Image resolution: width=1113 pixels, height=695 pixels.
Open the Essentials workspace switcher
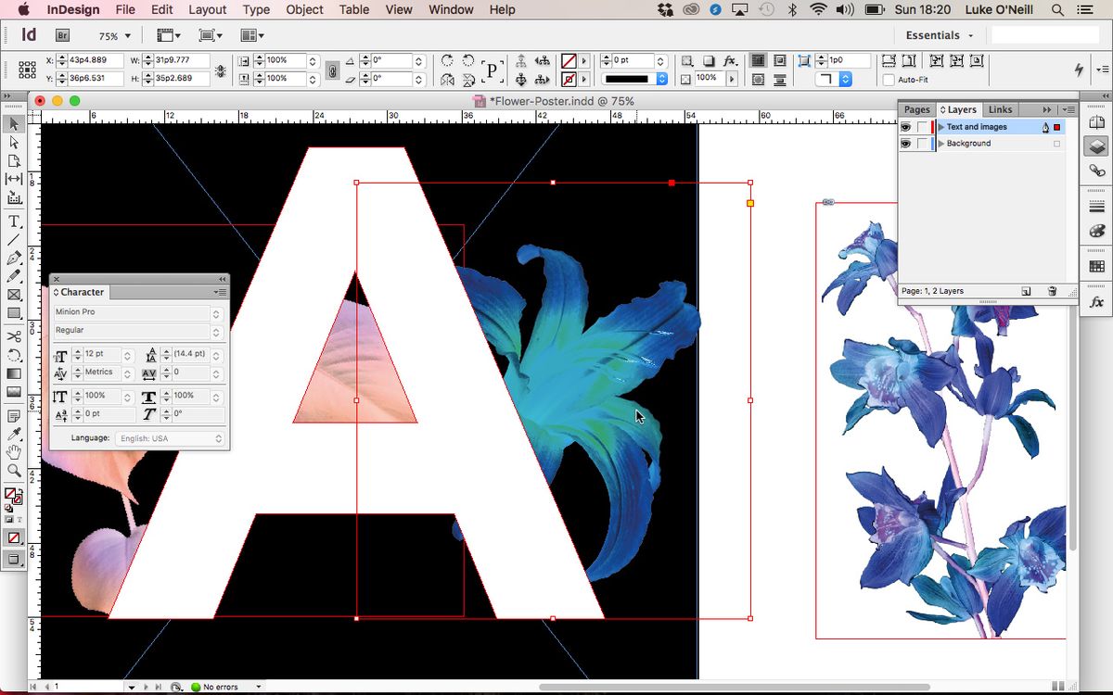tap(938, 34)
